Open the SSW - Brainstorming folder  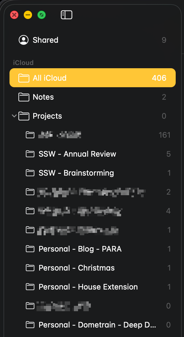(x=76, y=173)
